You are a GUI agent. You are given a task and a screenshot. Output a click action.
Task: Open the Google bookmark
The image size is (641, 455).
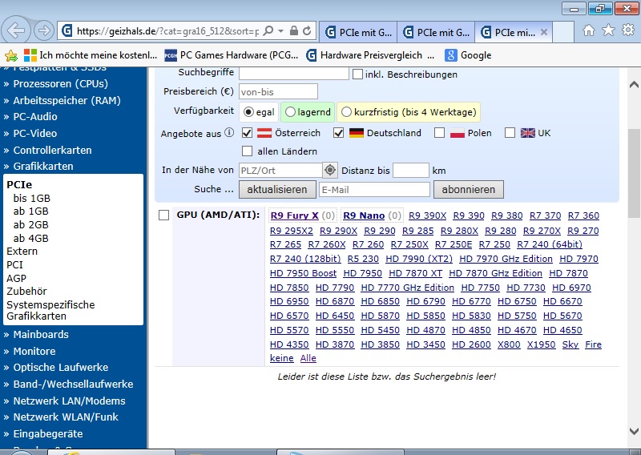point(469,55)
